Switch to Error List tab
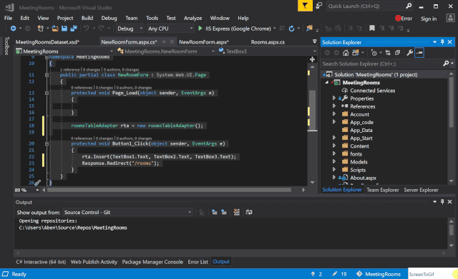 coord(198,262)
